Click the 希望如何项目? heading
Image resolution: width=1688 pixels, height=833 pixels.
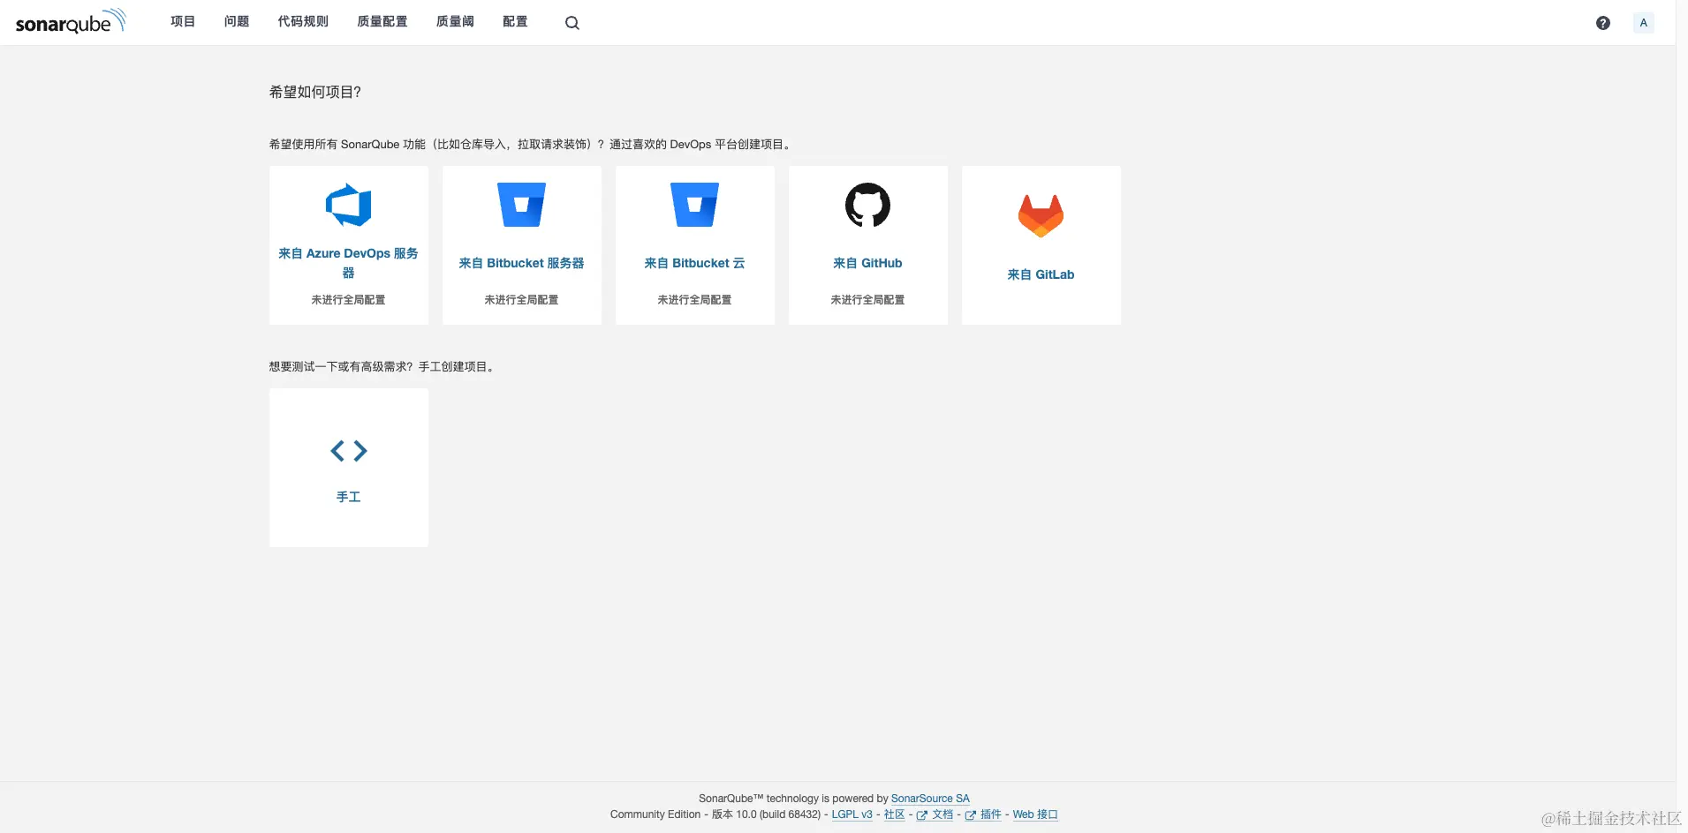point(315,92)
